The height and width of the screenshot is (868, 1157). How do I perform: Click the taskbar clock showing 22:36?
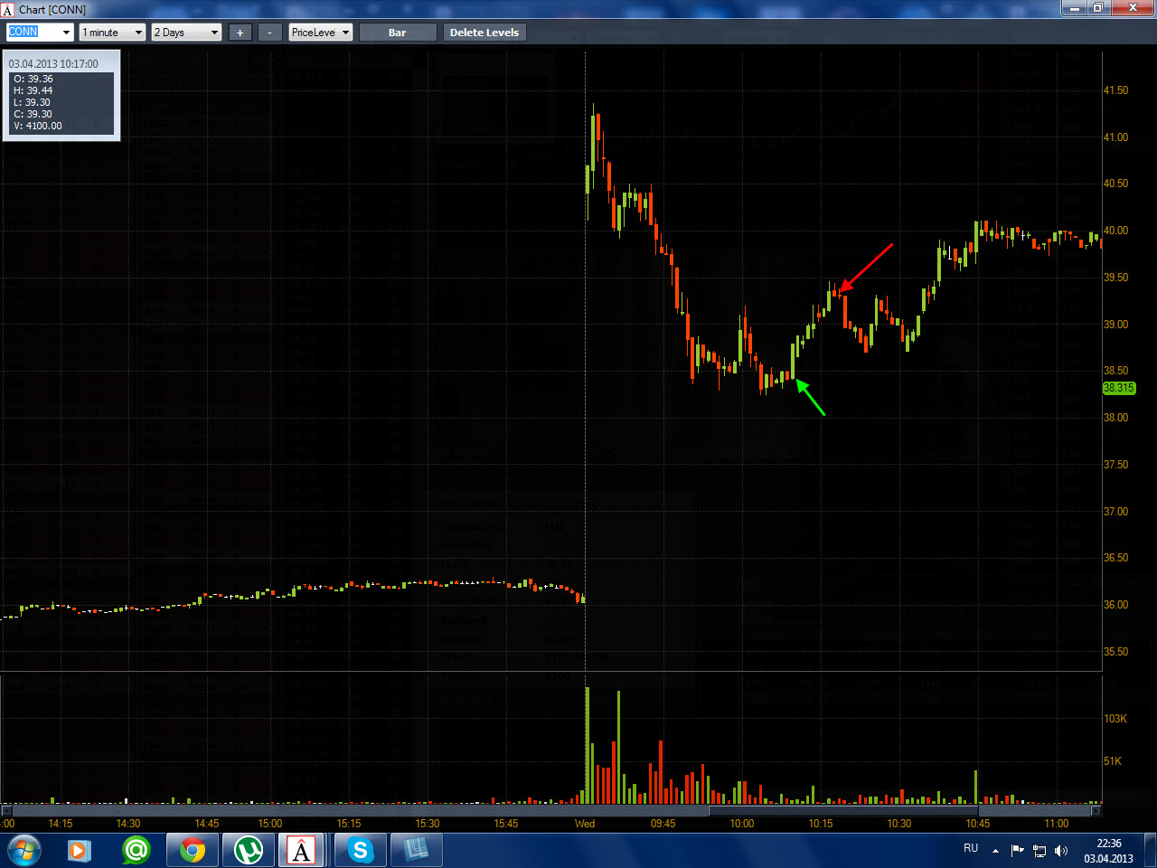tap(1109, 851)
